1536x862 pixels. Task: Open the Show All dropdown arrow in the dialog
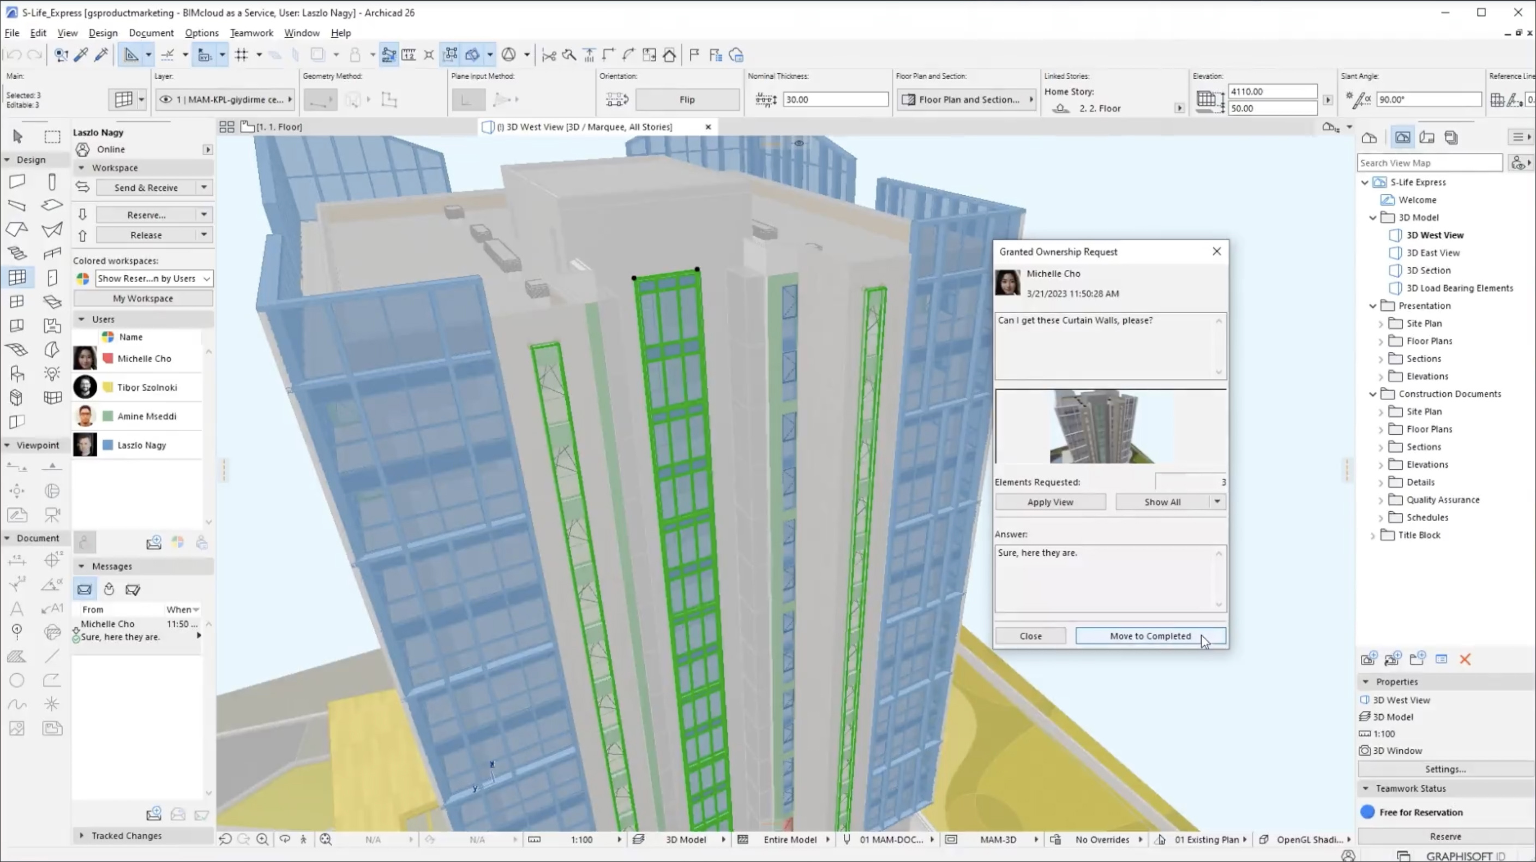tap(1217, 502)
